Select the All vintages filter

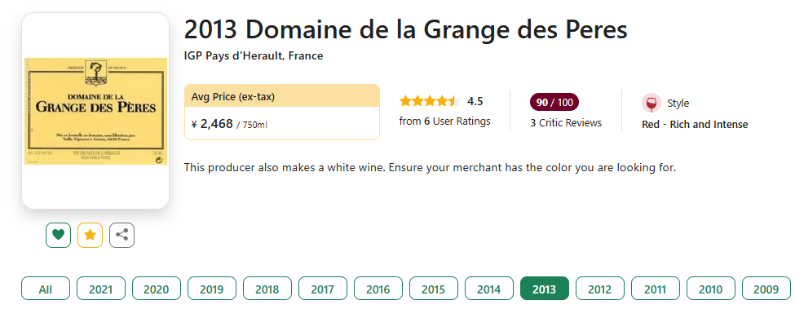coord(45,289)
